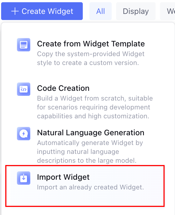Click the Import Widget download-arrow icon

24,178
